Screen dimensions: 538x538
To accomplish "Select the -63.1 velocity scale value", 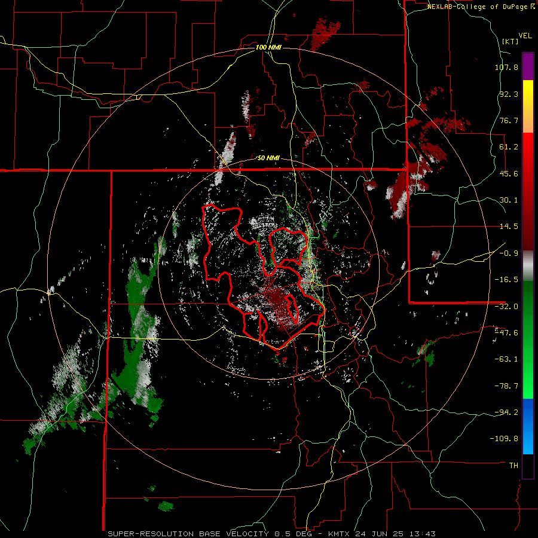I will (x=506, y=359).
